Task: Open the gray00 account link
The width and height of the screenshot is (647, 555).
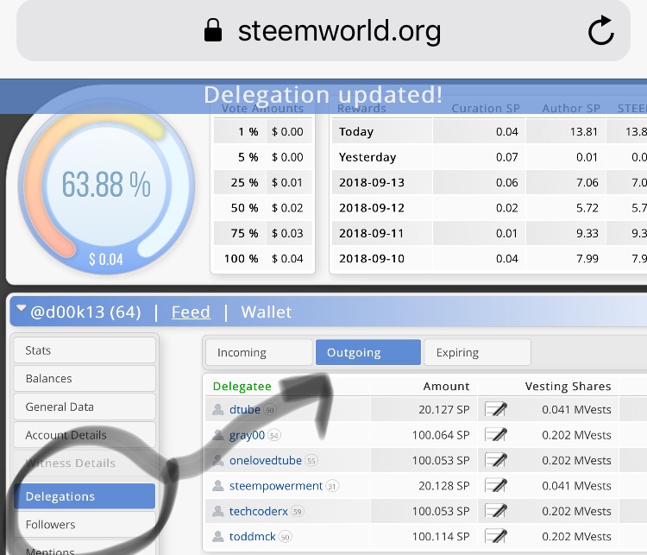Action: [x=247, y=435]
